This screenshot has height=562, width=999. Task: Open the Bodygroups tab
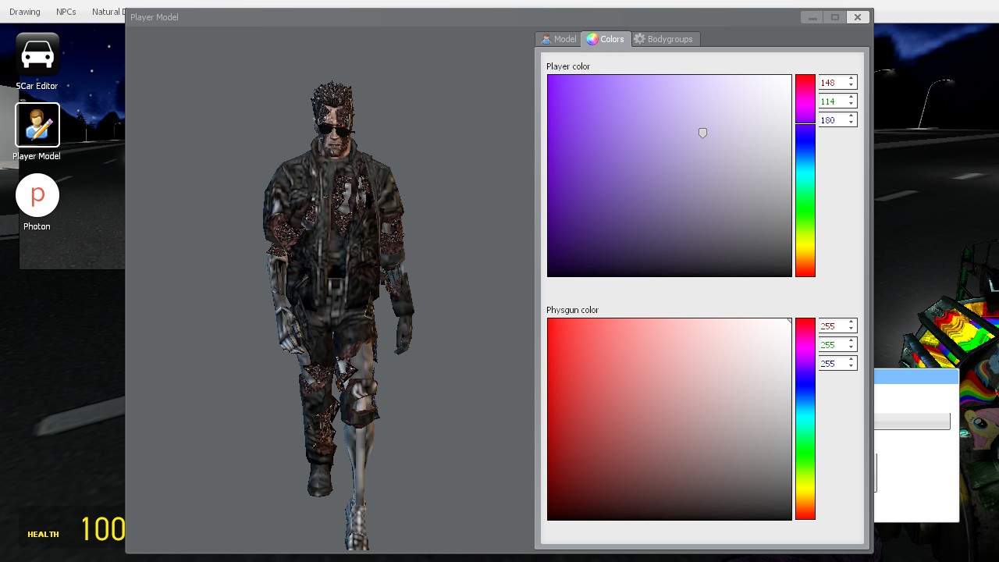(663, 39)
